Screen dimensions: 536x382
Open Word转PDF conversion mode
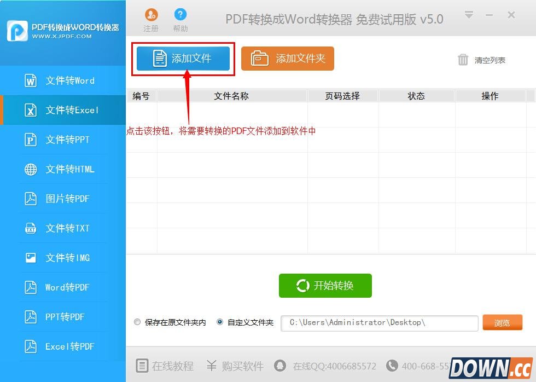click(x=63, y=287)
